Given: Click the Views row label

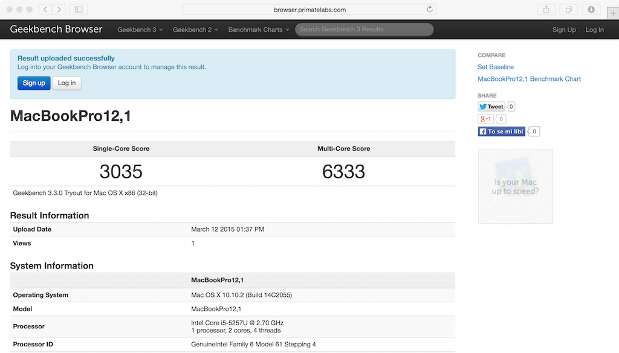Looking at the screenshot, I should (x=22, y=243).
